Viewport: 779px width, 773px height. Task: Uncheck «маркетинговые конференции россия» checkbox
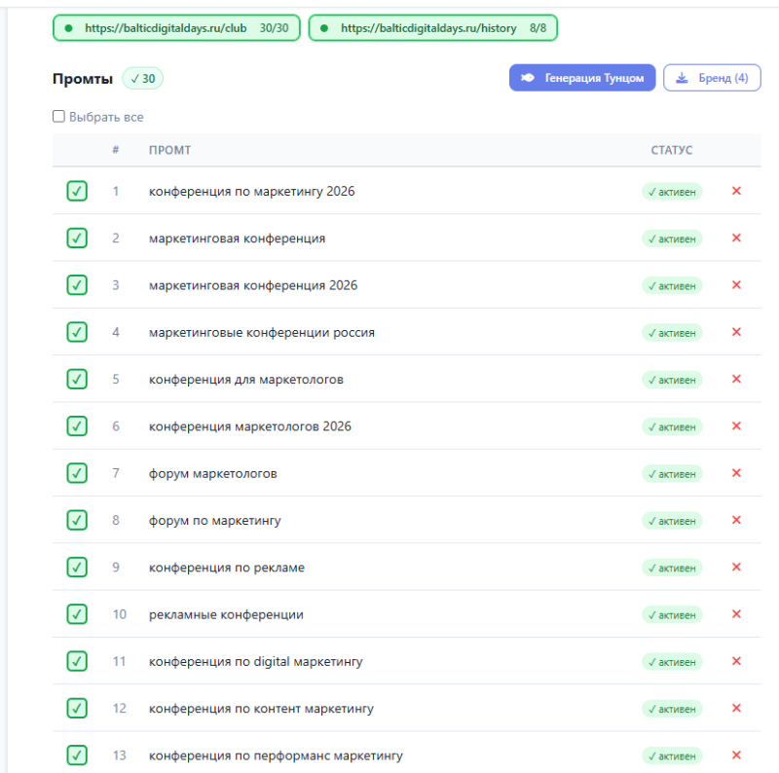click(x=77, y=332)
